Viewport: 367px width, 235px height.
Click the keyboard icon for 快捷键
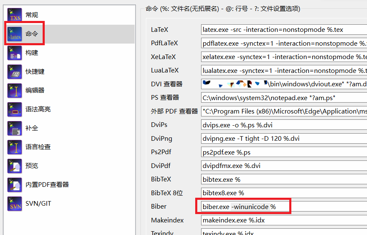click(15, 72)
